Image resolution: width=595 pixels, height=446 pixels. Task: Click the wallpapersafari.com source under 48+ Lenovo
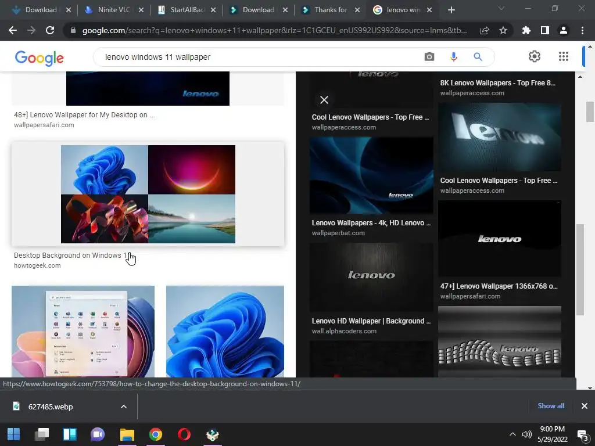[x=44, y=125]
